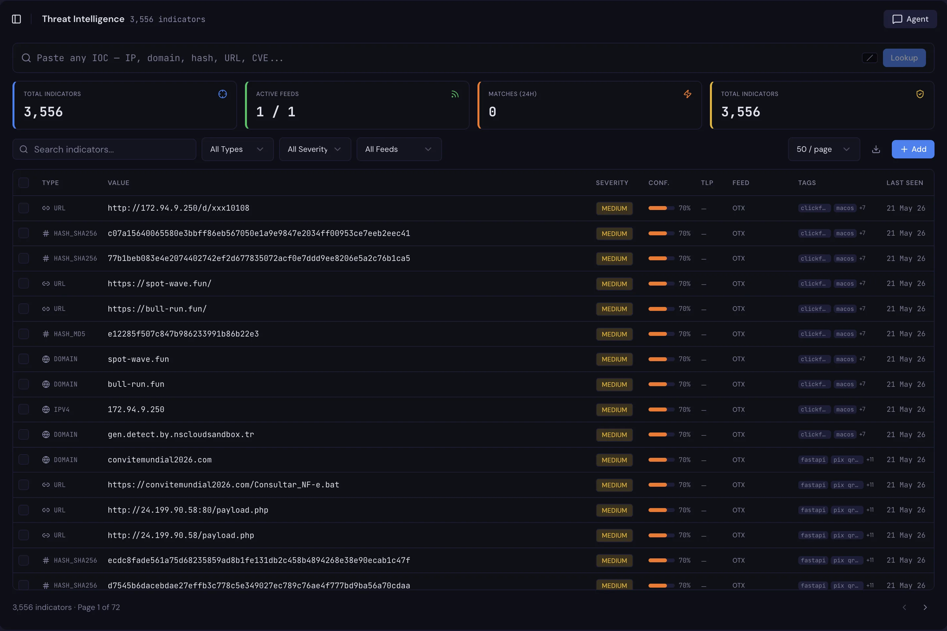Click globe icon of convitemundial2026.com domain row
Image resolution: width=947 pixels, height=631 pixels.
(46, 459)
